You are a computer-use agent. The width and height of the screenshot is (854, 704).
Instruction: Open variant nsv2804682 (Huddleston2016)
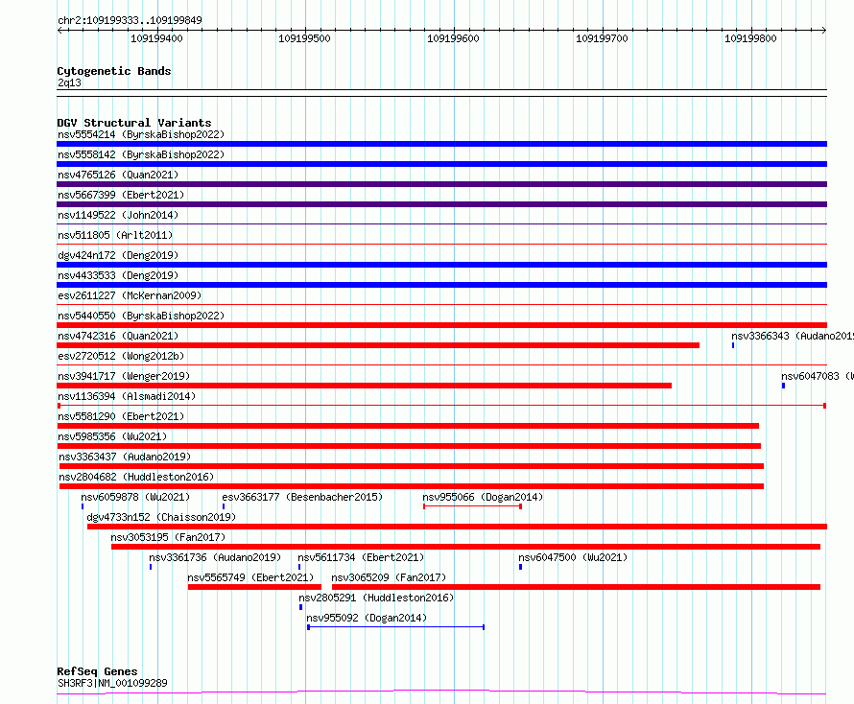[136, 477]
